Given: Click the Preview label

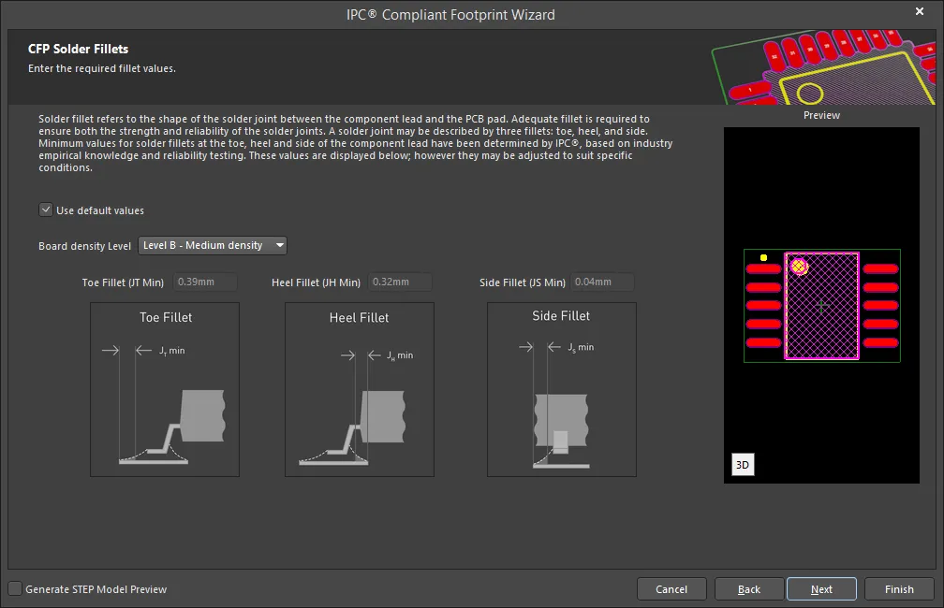Looking at the screenshot, I should (x=821, y=115).
